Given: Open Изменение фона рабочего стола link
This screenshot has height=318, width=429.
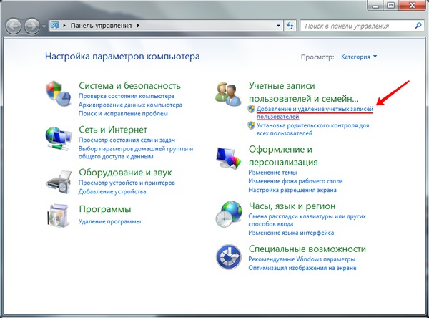Looking at the screenshot, I should click(295, 181).
